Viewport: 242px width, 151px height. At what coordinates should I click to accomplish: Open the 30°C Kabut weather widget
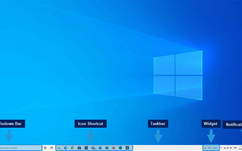(211, 148)
